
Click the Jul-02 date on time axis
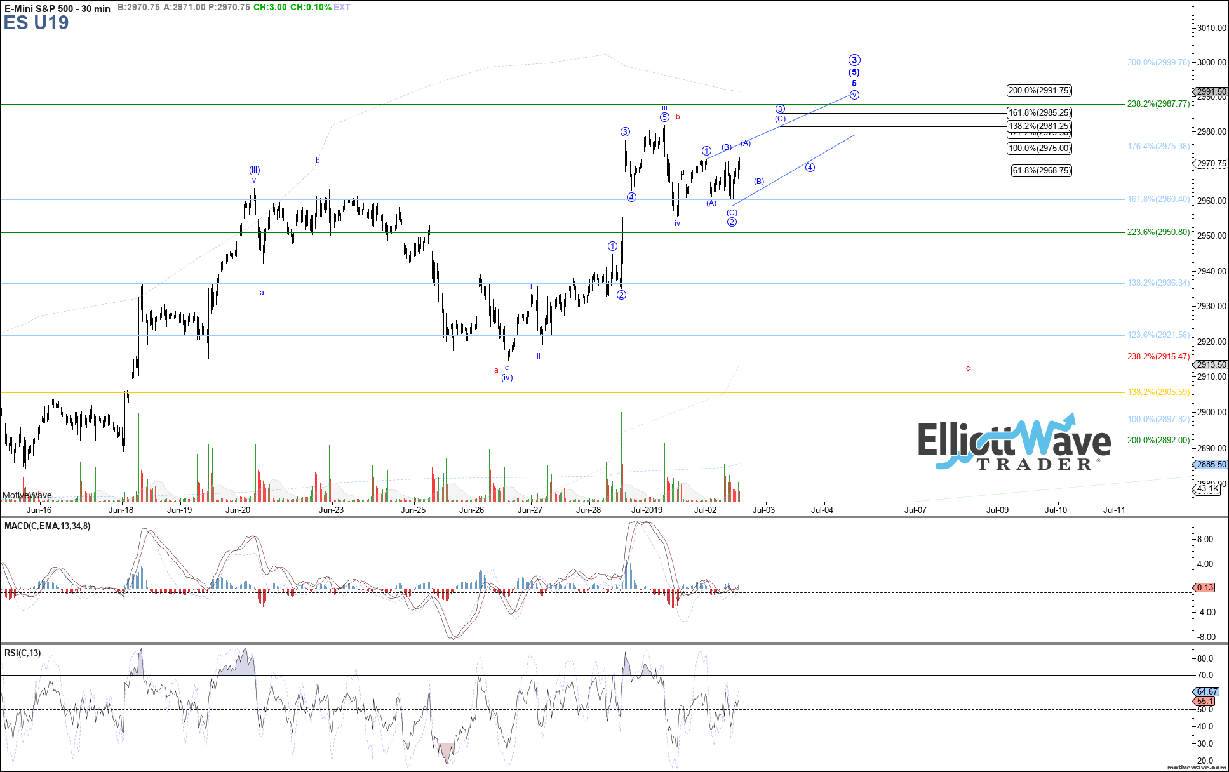706,510
